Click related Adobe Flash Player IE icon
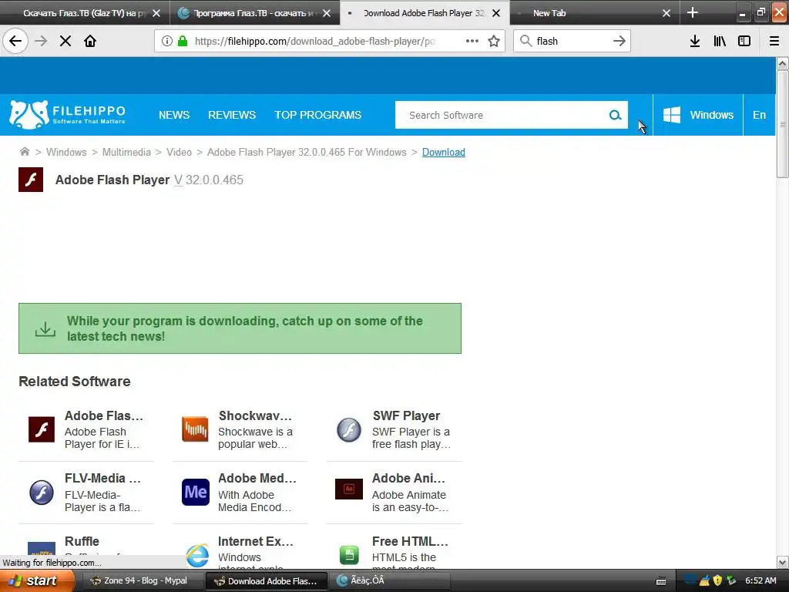The image size is (789, 592). [42, 429]
